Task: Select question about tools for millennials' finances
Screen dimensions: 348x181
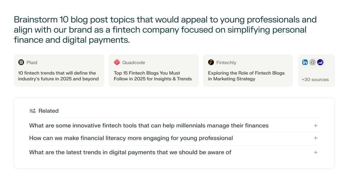Action: point(149,126)
